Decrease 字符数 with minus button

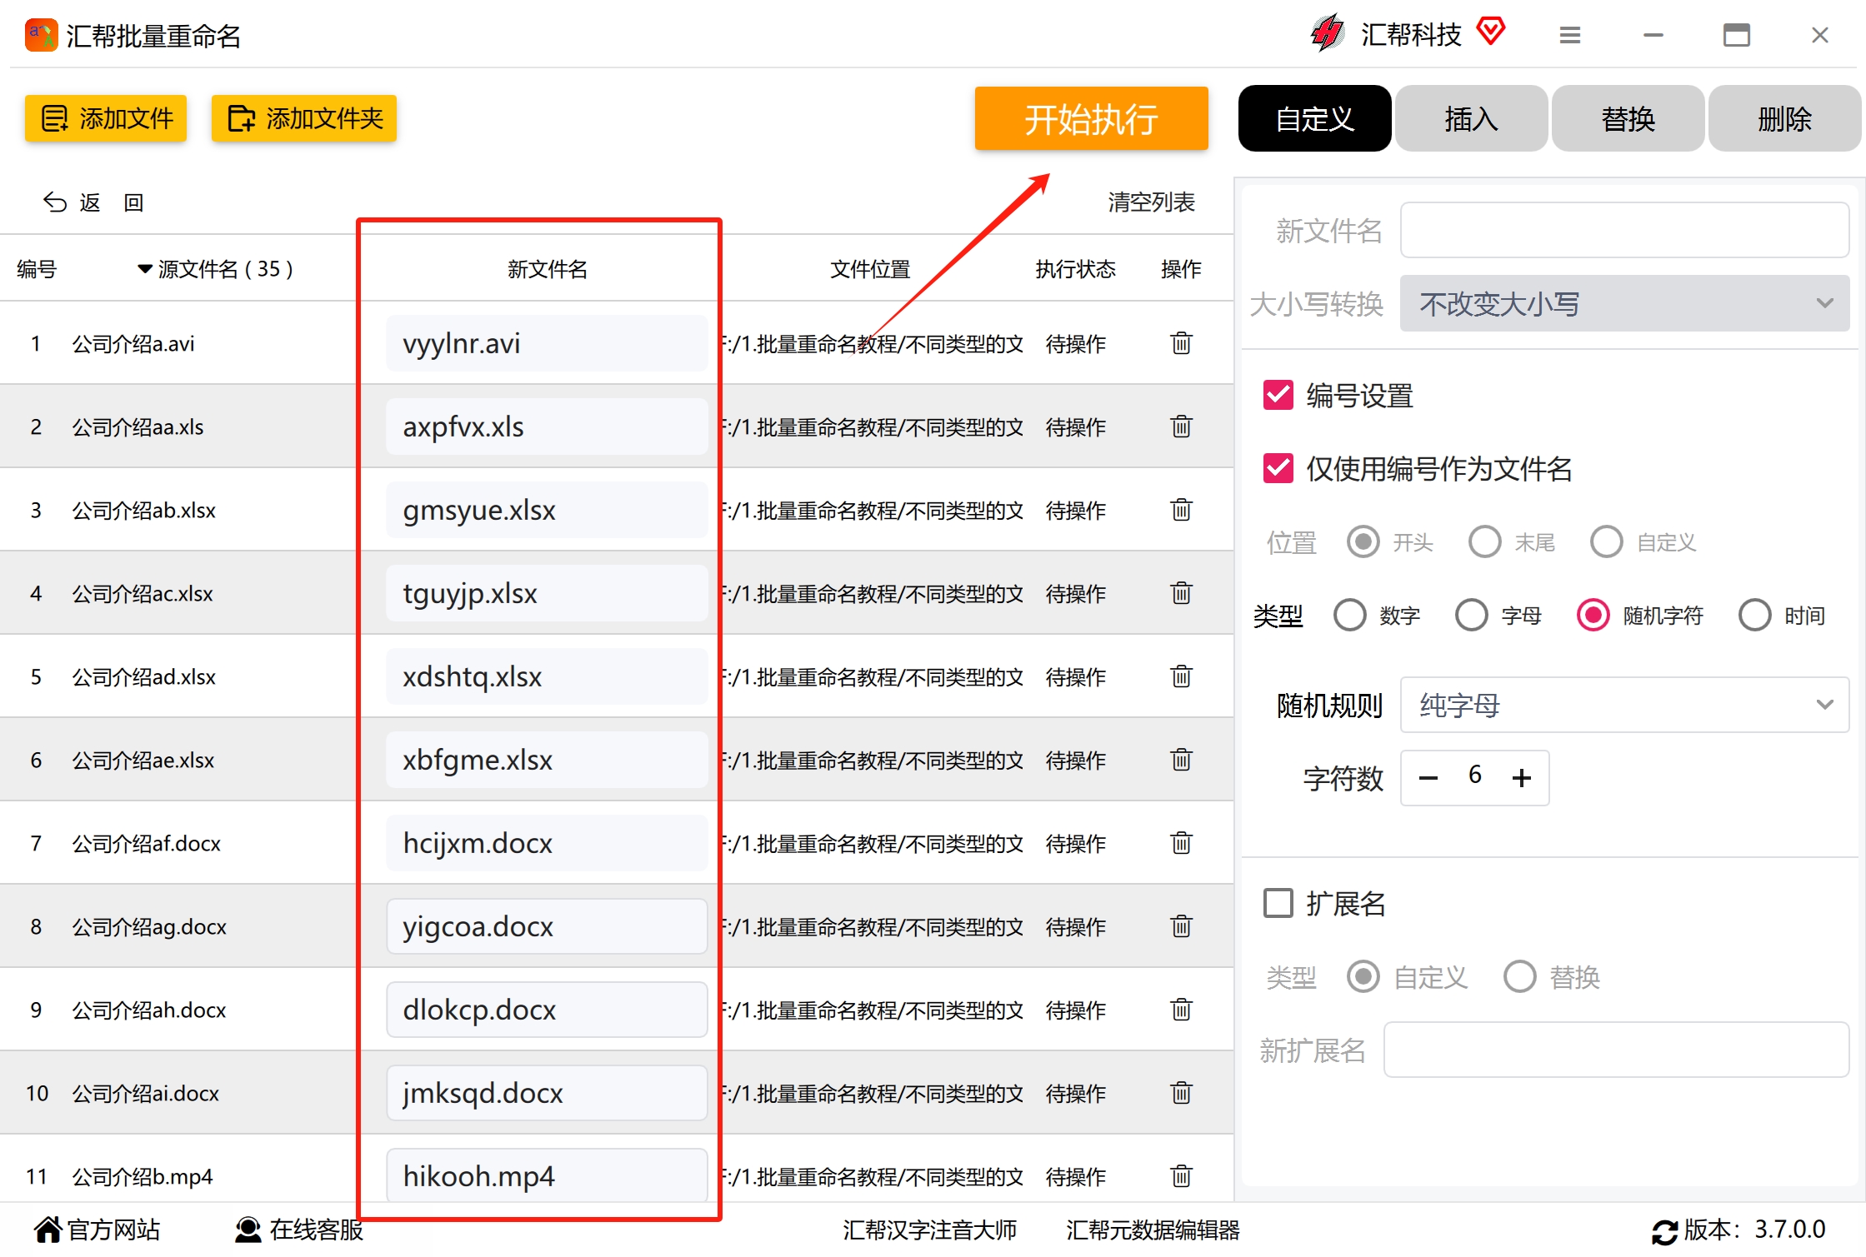1428,778
